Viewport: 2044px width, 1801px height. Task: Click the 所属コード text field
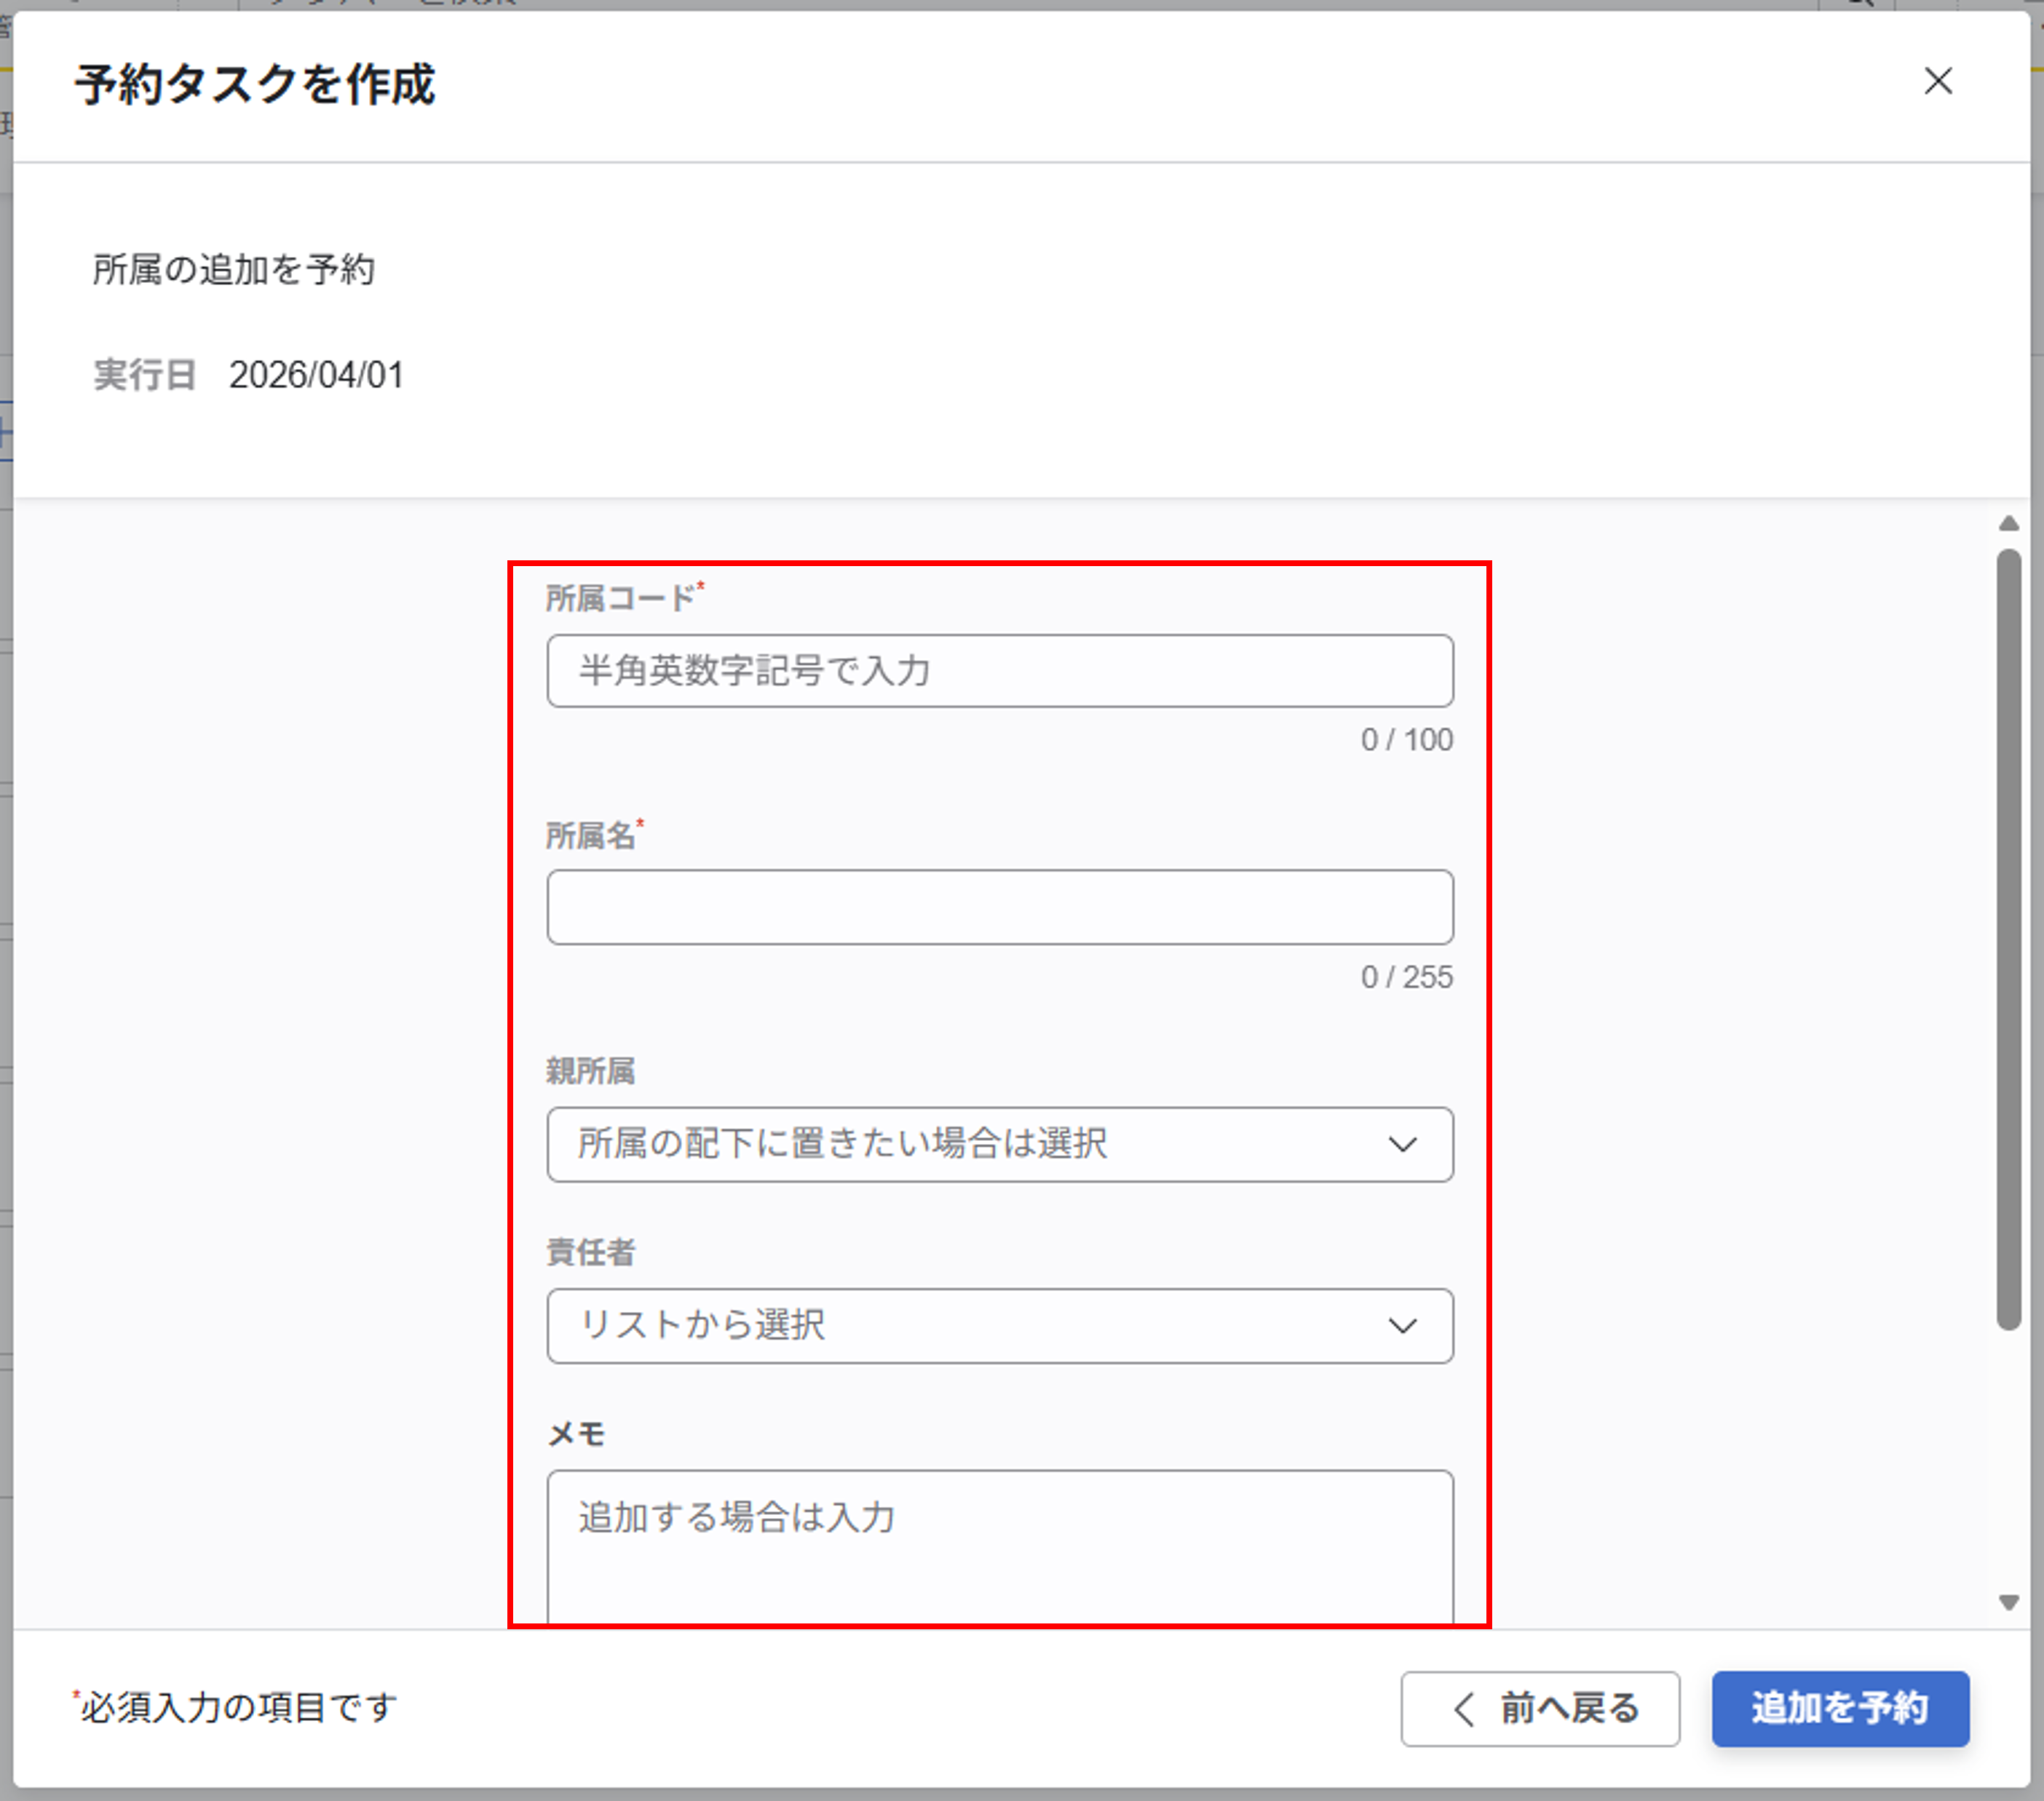[999, 671]
